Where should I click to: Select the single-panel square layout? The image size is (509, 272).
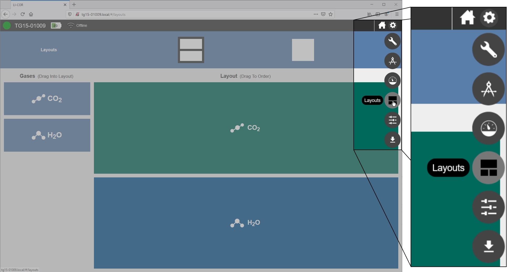[303, 50]
